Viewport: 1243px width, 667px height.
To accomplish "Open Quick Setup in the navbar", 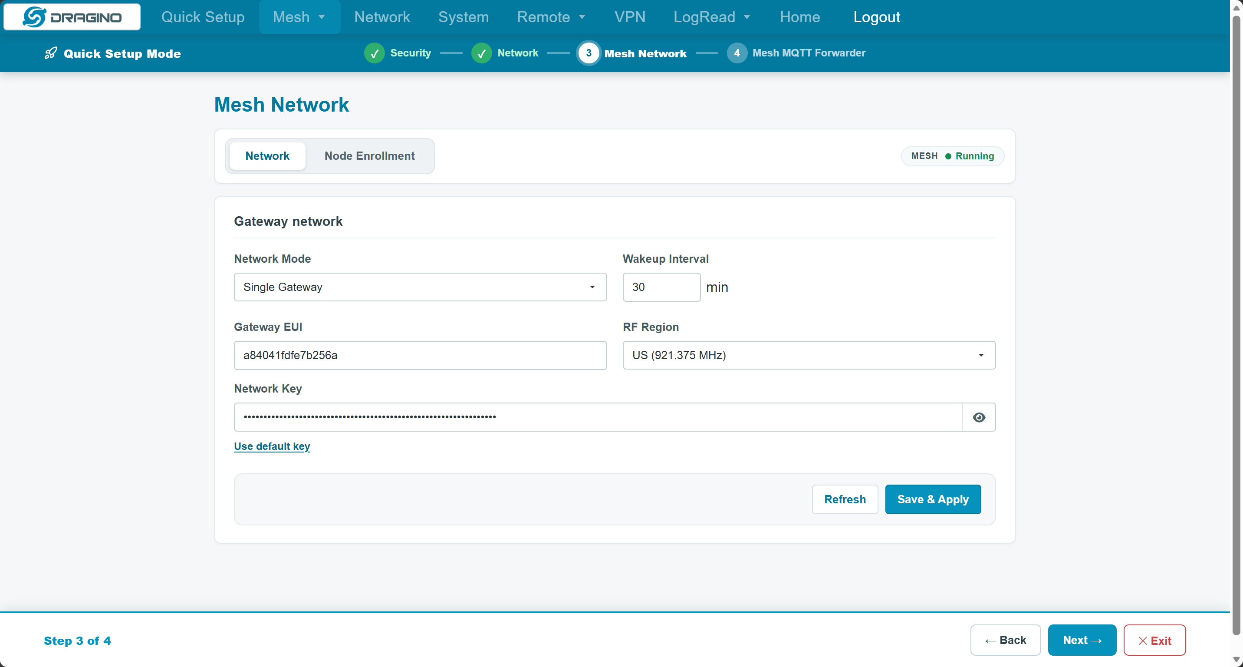I will pos(203,17).
